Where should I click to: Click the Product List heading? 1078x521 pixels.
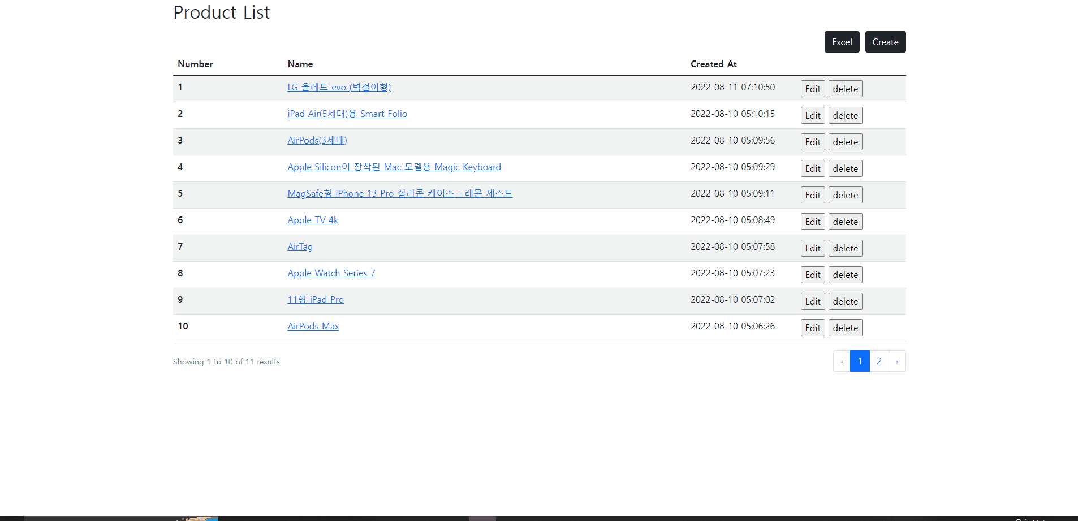(222, 12)
